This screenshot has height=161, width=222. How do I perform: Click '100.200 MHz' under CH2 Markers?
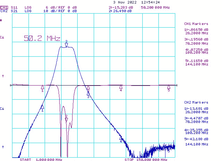[x=197, y=133]
